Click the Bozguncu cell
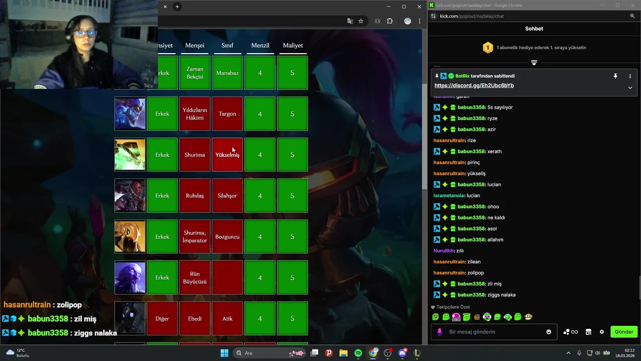The height and width of the screenshot is (361, 641). (x=227, y=237)
